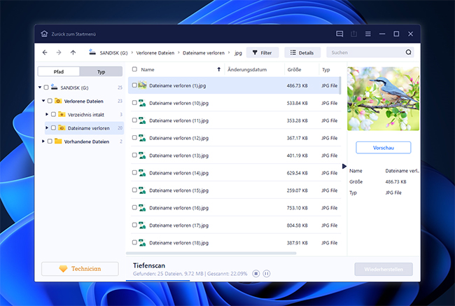Screen dimensions: 455x306
Task: Check the box for Dateiname verloren (11).jpg
Action: tap(134, 120)
